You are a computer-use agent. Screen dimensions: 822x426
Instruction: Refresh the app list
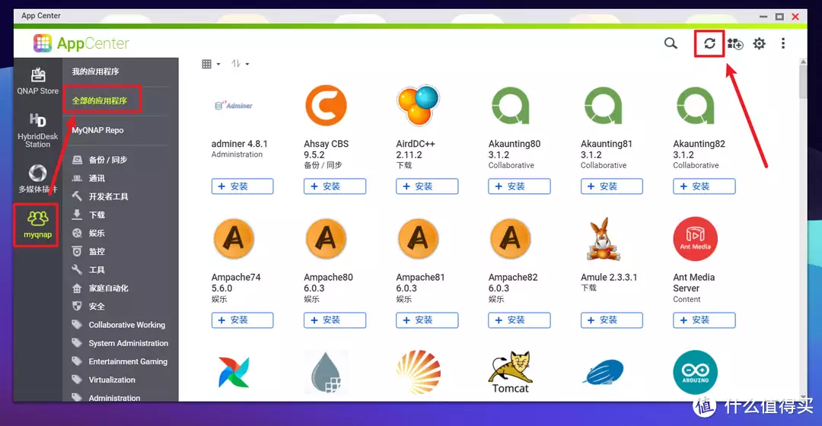(x=709, y=43)
